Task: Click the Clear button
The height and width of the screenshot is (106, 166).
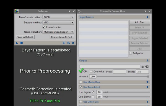Action: tap(139, 49)
